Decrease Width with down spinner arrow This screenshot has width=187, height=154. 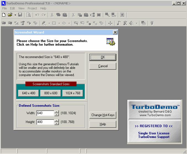57,115
